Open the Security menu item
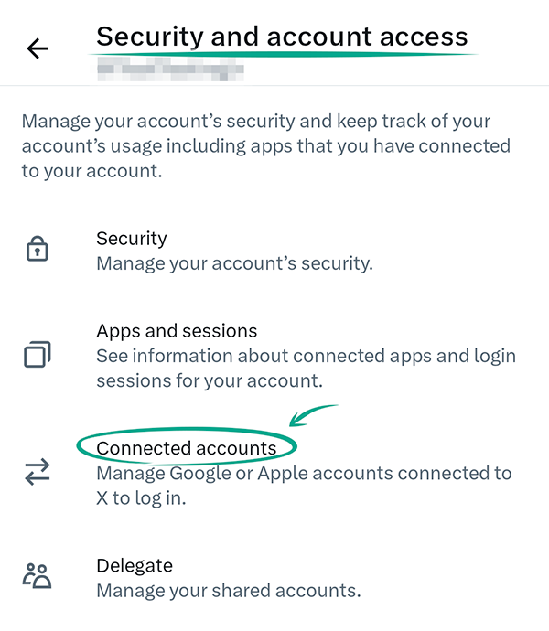Viewport: 549px width, 631px height. tap(132, 239)
